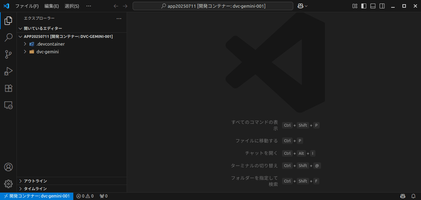Viewport: 421px width, 200px height.
Task: Open the Source Control view icon
Action: click(x=8, y=54)
